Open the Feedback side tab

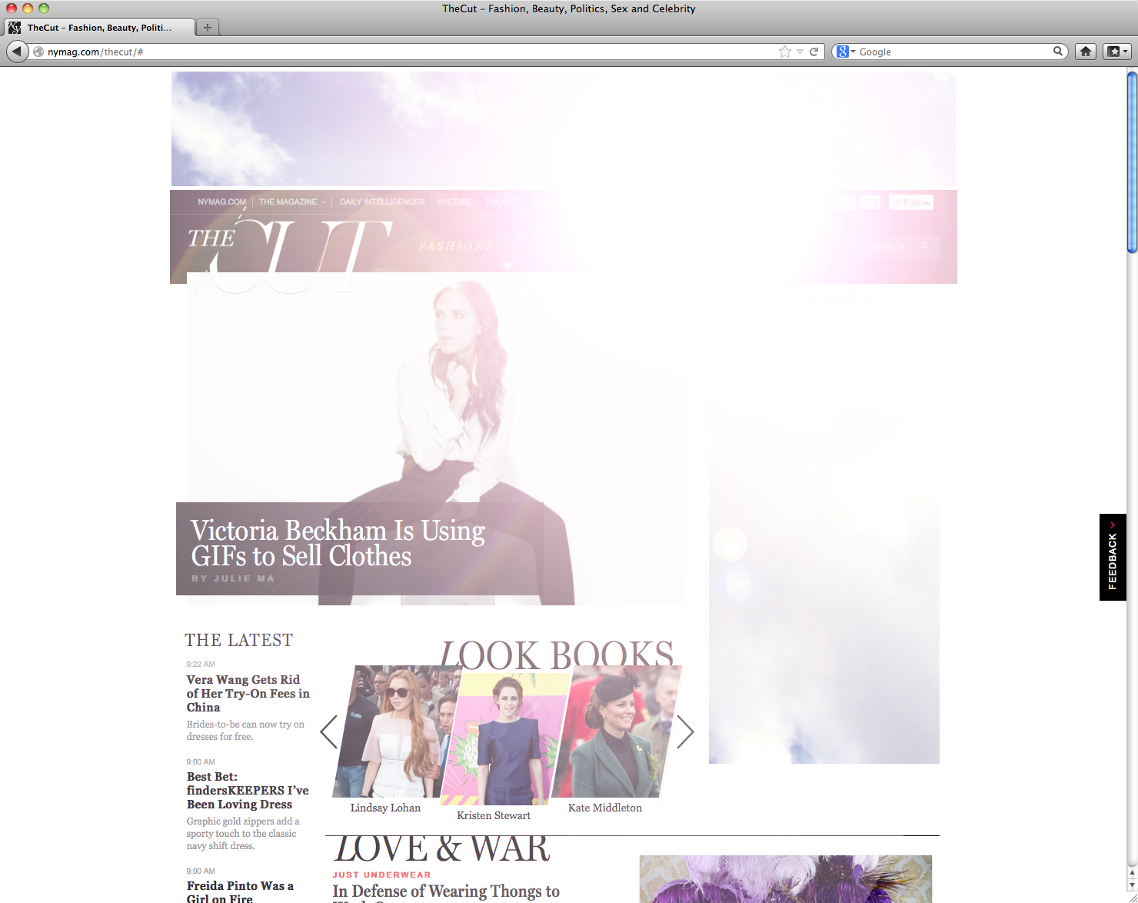pos(1113,557)
